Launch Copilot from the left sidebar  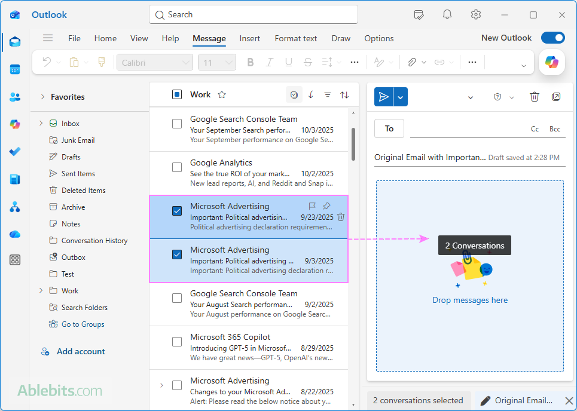click(14, 124)
